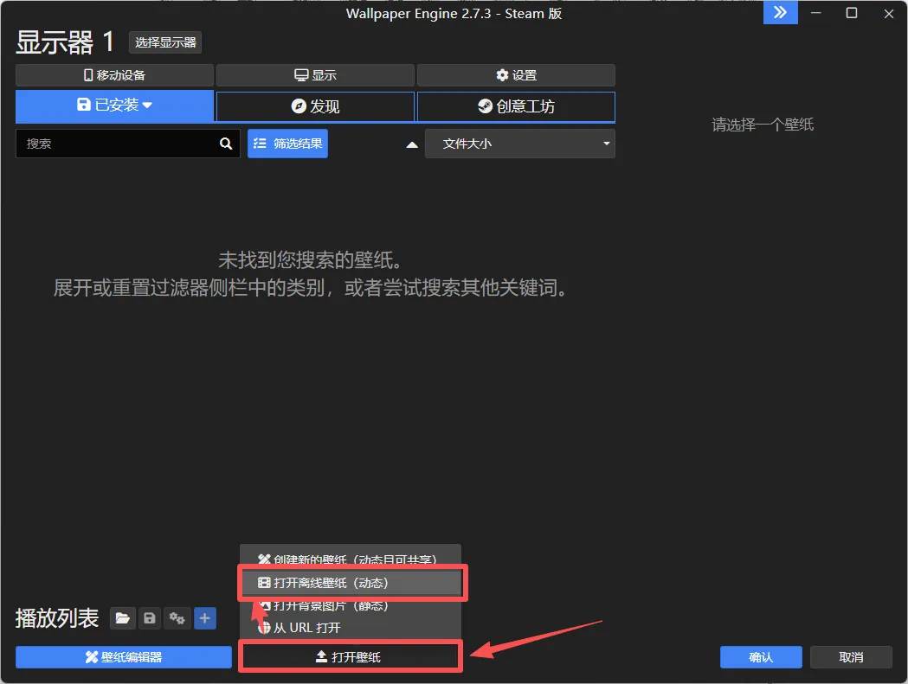Select 从 URL 打开 menu entry

(x=351, y=628)
